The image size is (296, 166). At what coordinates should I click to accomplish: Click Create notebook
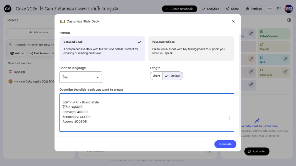point(180,9)
